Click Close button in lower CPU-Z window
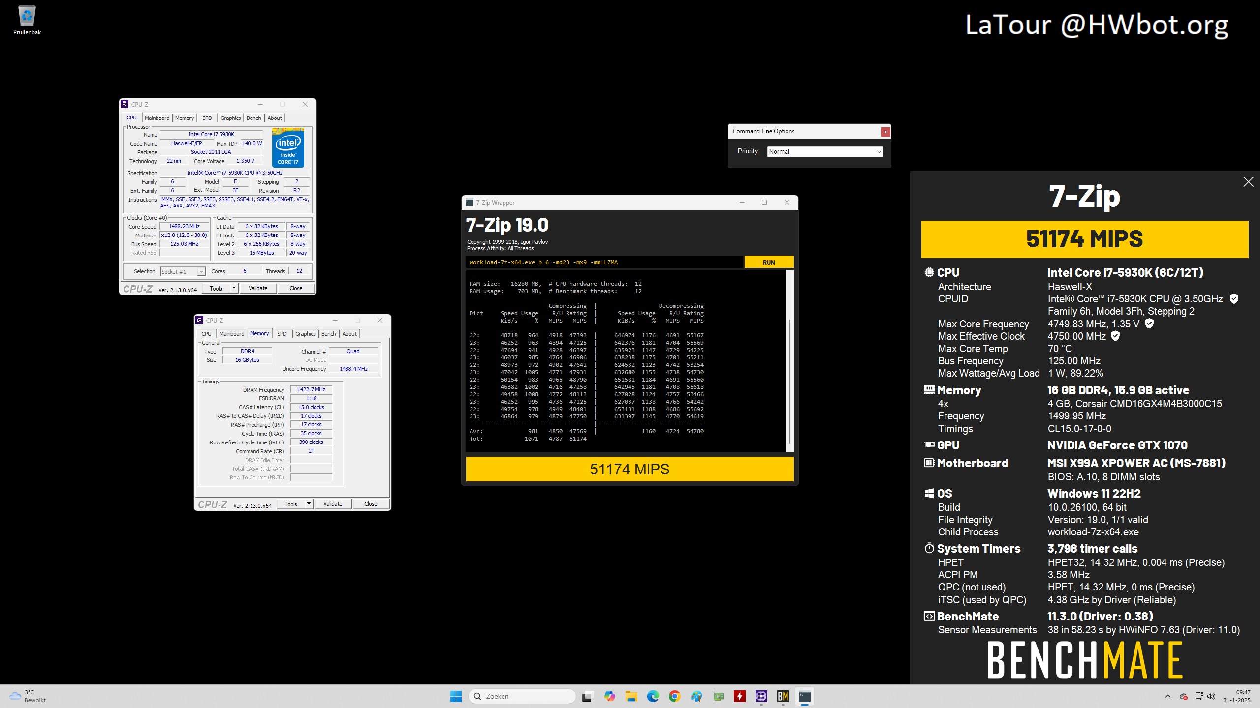 tap(371, 504)
